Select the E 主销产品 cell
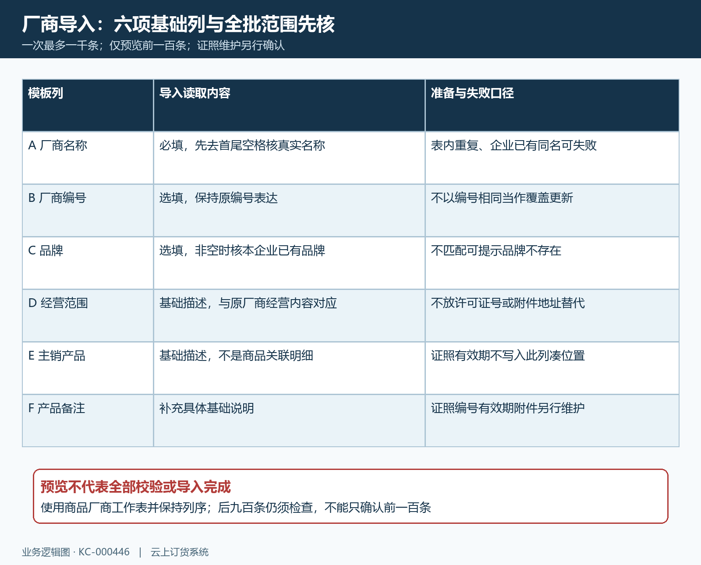Screen dimensions: 701x565 (x=88, y=368)
